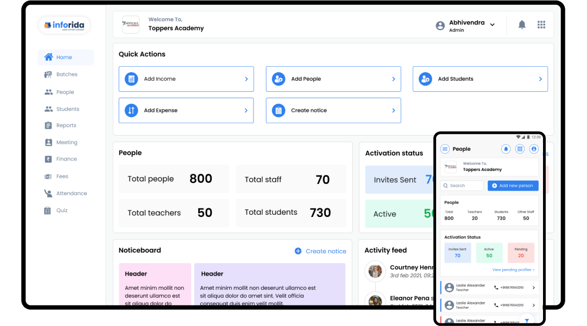Click the Add Expense arrows icon
The image size is (587, 326).
[x=131, y=110]
